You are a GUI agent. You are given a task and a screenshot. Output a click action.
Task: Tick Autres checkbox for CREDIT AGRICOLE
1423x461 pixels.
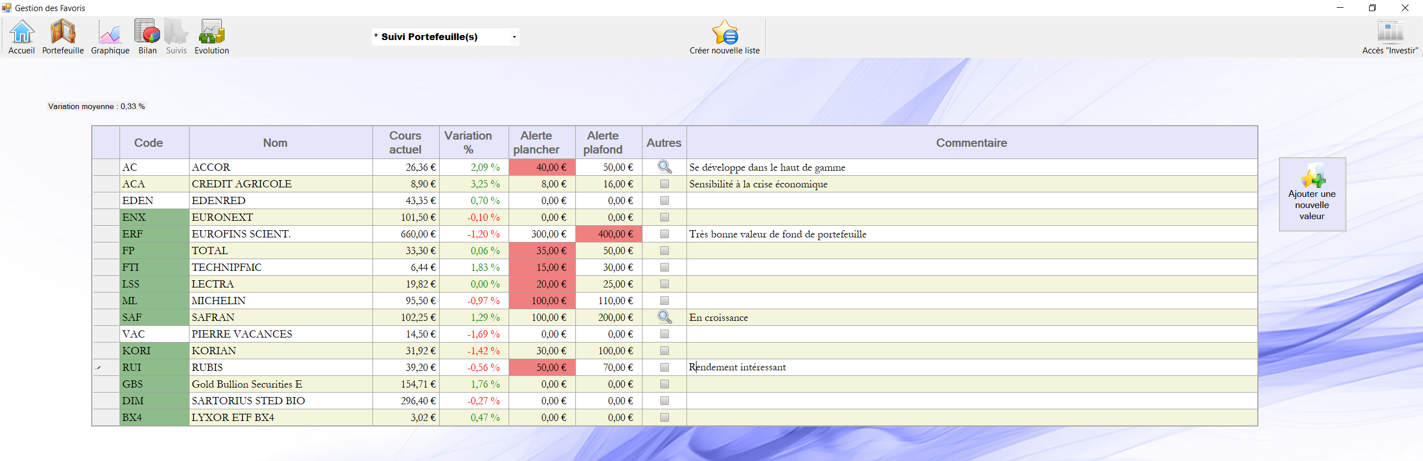point(664,184)
